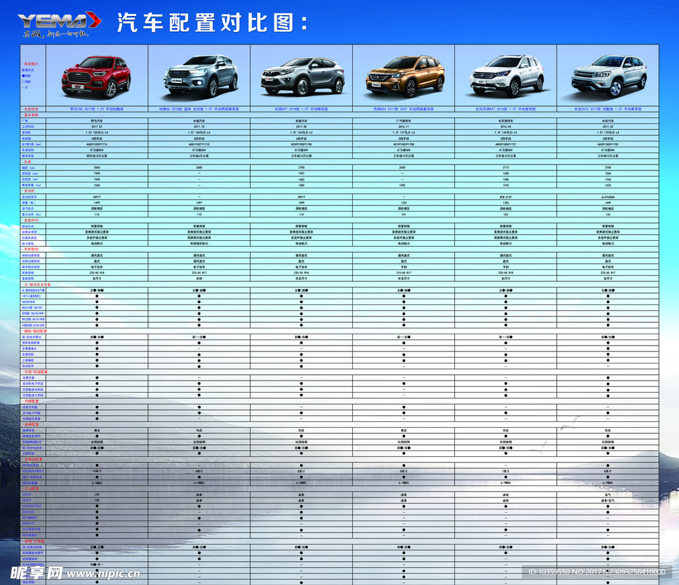Click model name 长安CS75 2017款 尚酷版
679x585 pixels.
(x=608, y=109)
